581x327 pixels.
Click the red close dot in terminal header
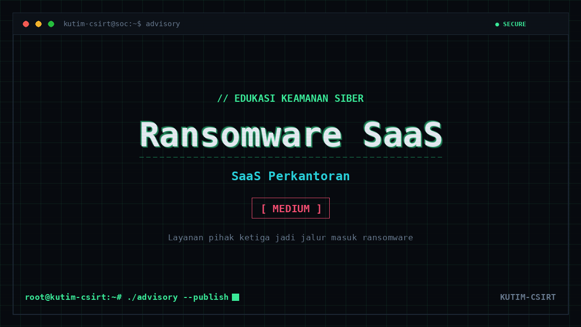click(26, 24)
